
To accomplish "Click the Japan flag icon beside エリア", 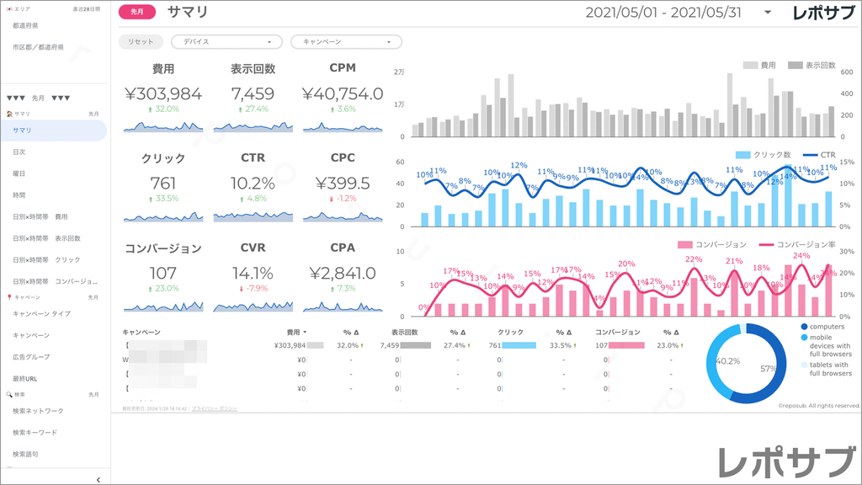I will point(8,8).
